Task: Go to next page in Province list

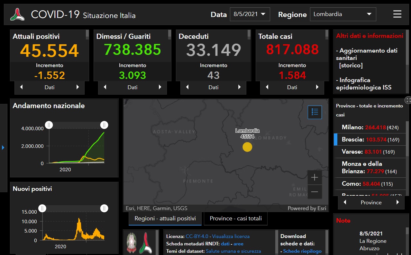Action: (x=397, y=202)
